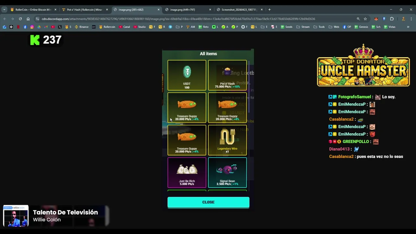Viewport: 416px width, 234px height.
Task: Open the P bookmarks folder
Action: pyautogui.click(x=179, y=27)
